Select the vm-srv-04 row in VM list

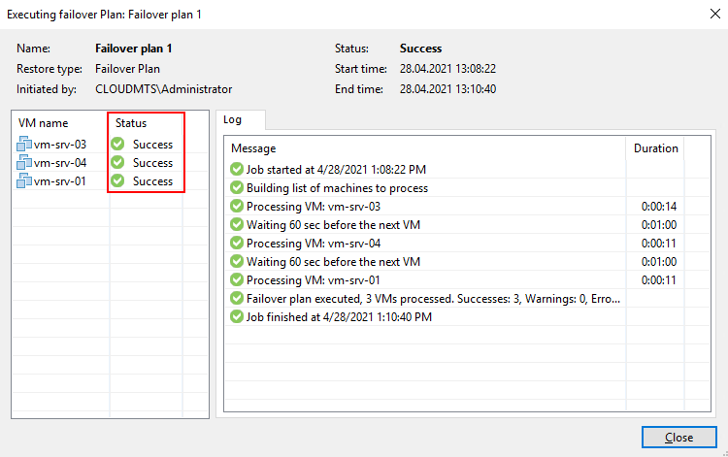point(60,163)
